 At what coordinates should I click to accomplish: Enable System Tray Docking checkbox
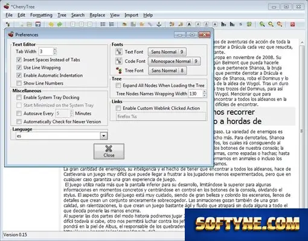(19, 97)
